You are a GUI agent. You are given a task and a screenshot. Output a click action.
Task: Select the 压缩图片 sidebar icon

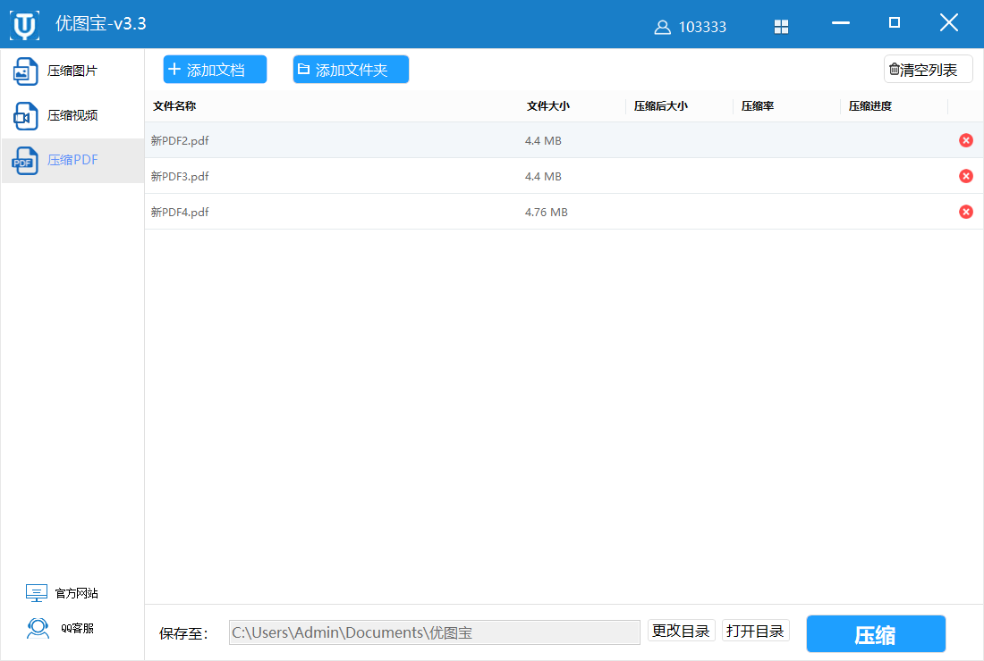[x=26, y=71]
